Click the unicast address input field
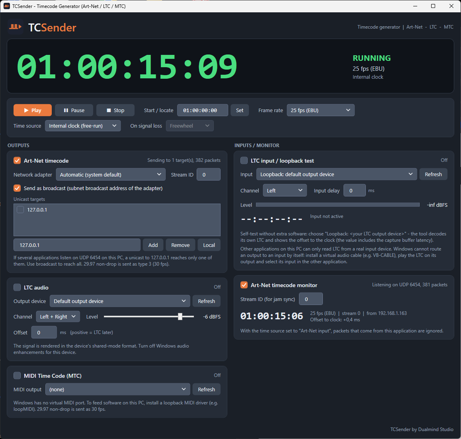Viewport: 461px width, 439px height. (x=77, y=245)
